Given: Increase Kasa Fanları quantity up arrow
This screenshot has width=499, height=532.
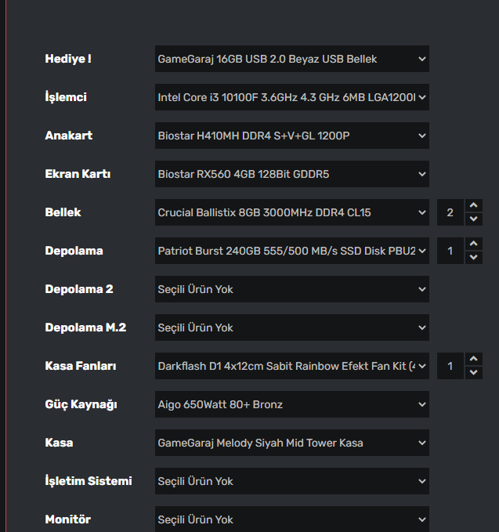Looking at the screenshot, I should pyautogui.click(x=473, y=360).
